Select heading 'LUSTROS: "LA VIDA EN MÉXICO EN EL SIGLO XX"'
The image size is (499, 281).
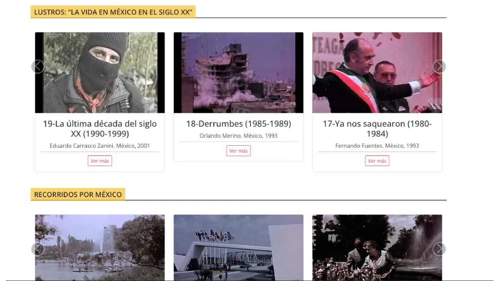[113, 12]
